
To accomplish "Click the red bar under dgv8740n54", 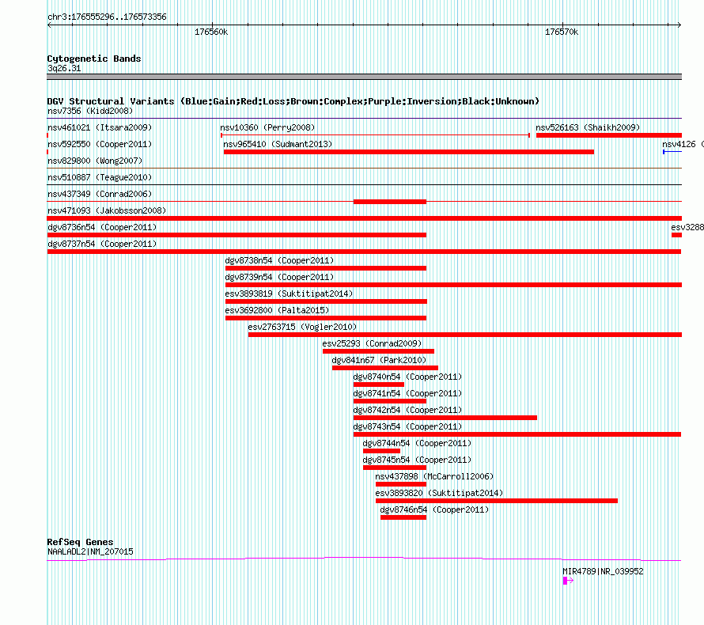I will pyautogui.click(x=379, y=384).
